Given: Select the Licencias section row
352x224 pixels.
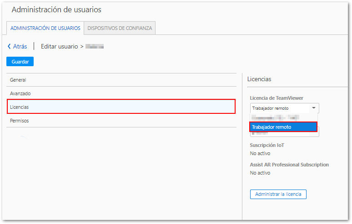Looking at the screenshot, I should [121, 107].
